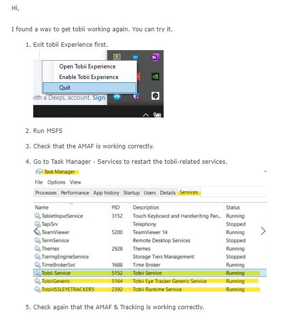This screenshot has width=308, height=328.
Task: Click PID 2392 of Tobii Runtime Service
Action: click(x=117, y=289)
